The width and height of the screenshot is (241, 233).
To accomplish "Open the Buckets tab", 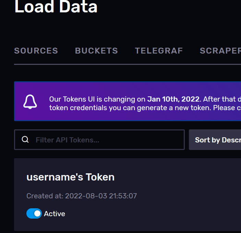I will tap(96, 51).
